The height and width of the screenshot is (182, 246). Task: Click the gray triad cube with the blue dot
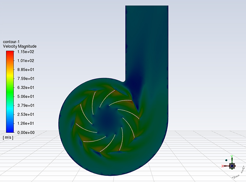[x=232, y=166]
